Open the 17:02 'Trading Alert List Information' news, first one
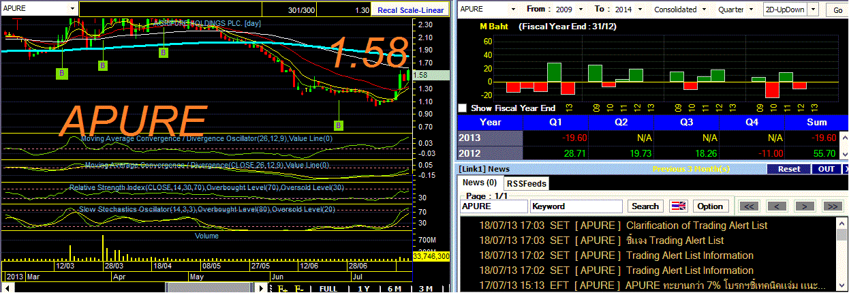The image size is (849, 295). [690, 255]
